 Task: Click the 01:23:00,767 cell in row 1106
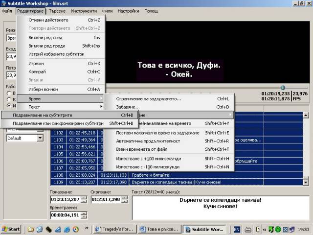pyautogui.click(x=82, y=161)
